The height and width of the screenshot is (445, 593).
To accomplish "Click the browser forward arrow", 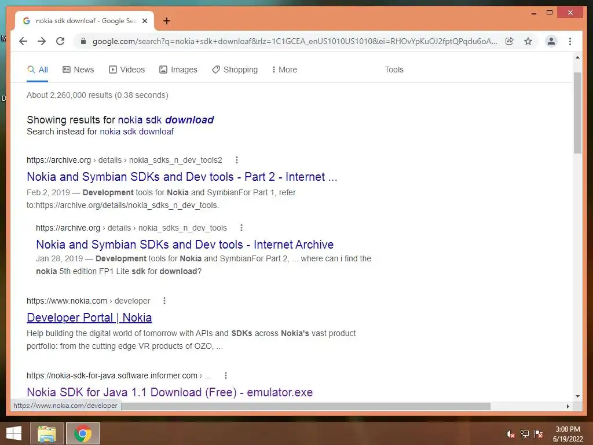I will coord(42,41).
